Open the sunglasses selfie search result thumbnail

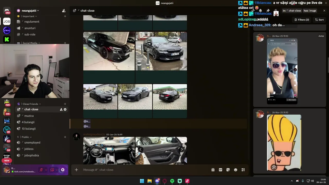[x=282, y=71]
